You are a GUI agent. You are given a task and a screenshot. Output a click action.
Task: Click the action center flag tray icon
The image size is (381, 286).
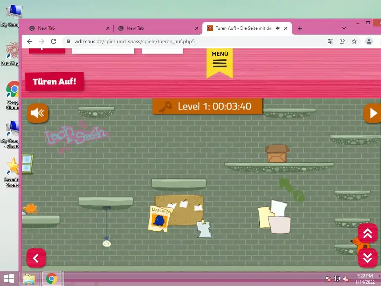(x=328, y=279)
